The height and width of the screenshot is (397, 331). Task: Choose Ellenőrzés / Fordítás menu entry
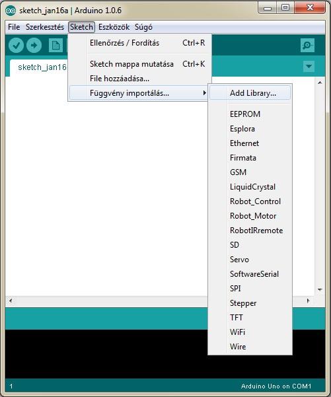pyautogui.click(x=140, y=43)
